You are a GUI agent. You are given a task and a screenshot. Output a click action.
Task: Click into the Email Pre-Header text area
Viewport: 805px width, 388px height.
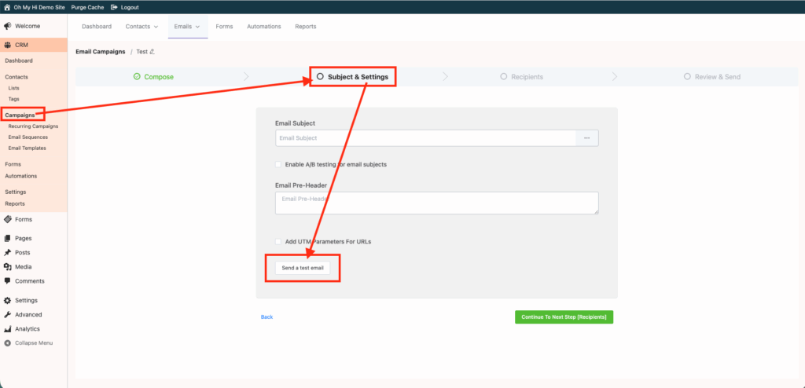(x=436, y=203)
